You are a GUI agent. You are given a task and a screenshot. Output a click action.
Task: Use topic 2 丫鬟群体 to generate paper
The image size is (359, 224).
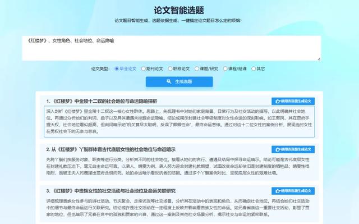[293, 149]
